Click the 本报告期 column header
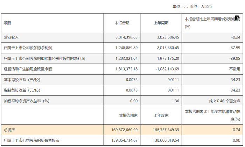This screenshot has width=245, height=147. (122, 23)
